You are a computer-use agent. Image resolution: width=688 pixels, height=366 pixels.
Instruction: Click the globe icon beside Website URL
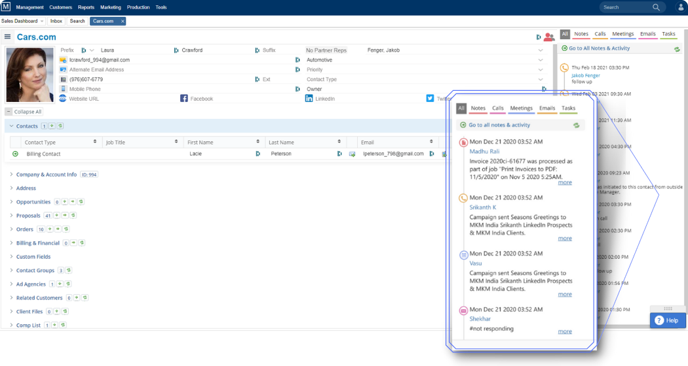point(63,99)
